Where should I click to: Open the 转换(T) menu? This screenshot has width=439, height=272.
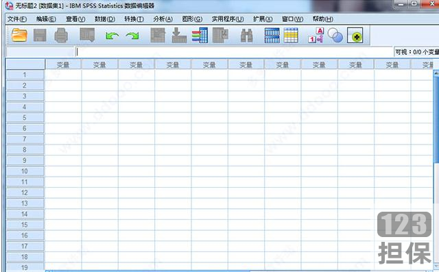coord(134,19)
